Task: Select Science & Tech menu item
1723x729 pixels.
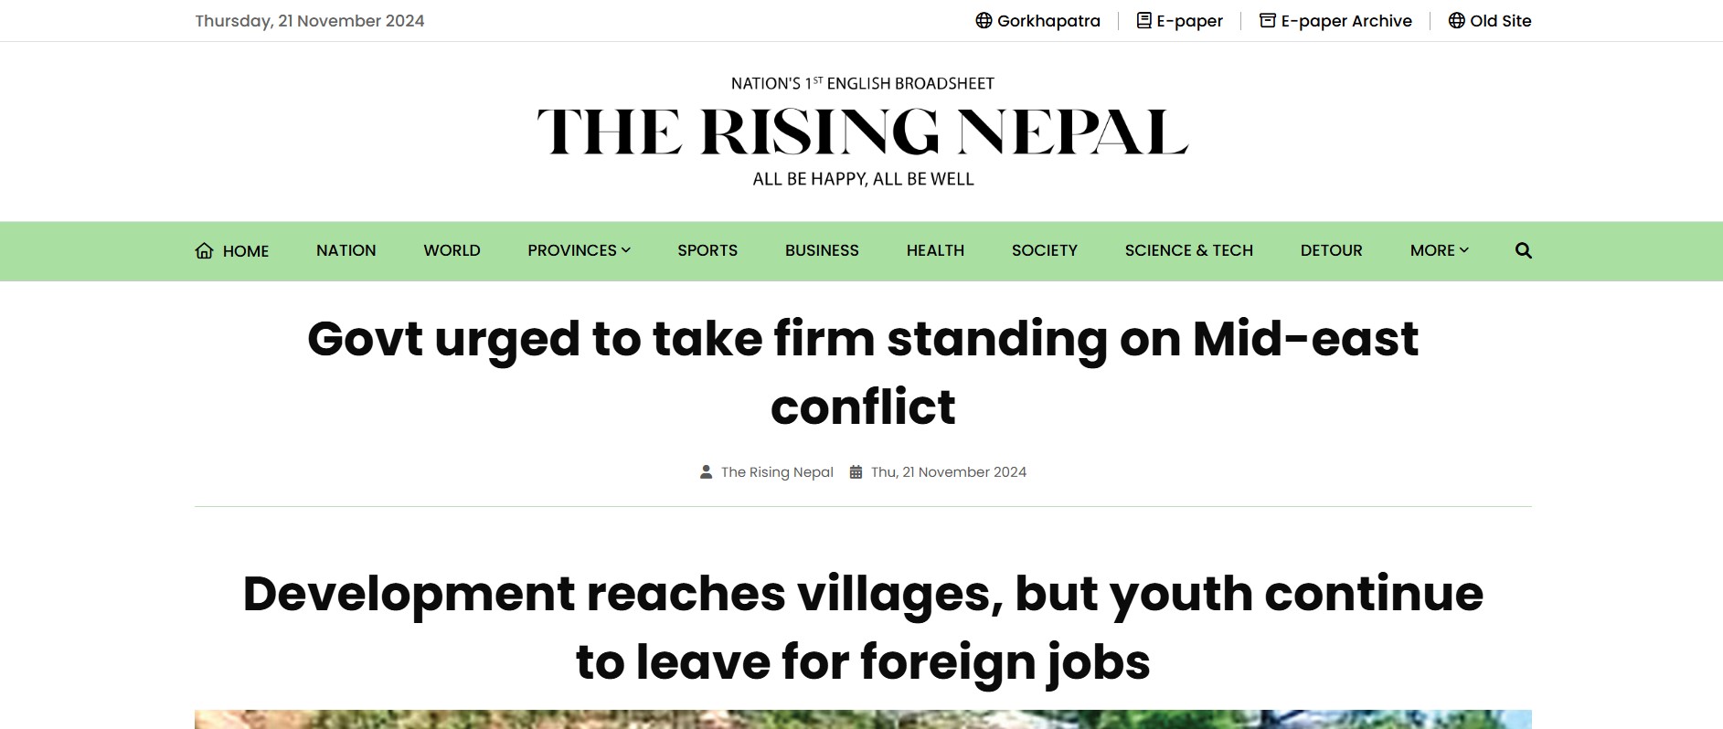Action: coord(1188,250)
